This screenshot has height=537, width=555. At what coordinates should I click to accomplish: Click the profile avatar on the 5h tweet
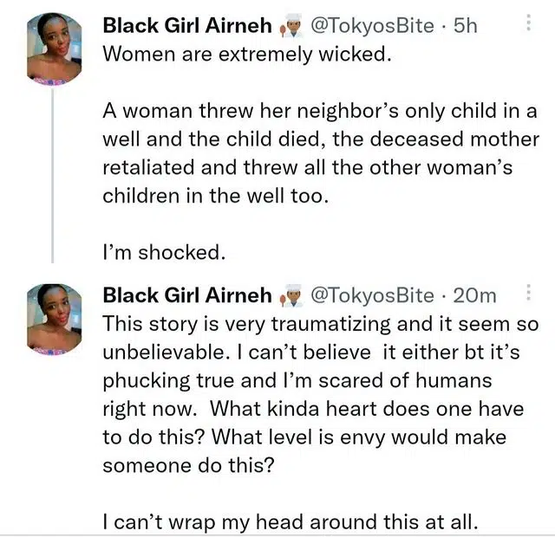point(54,49)
